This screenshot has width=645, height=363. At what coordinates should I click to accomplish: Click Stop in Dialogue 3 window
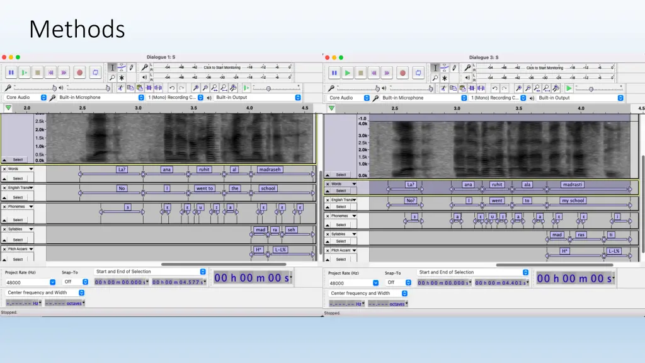360,73
